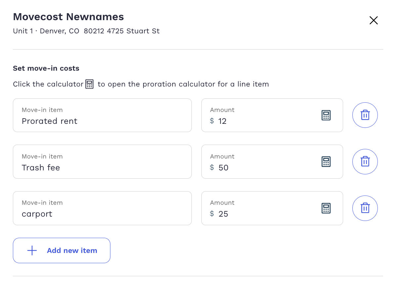396x282 pixels.
Task: Select the carport item name field
Action: (x=102, y=214)
